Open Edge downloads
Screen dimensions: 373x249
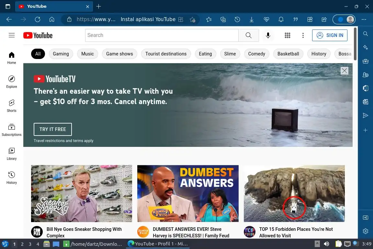point(252,19)
